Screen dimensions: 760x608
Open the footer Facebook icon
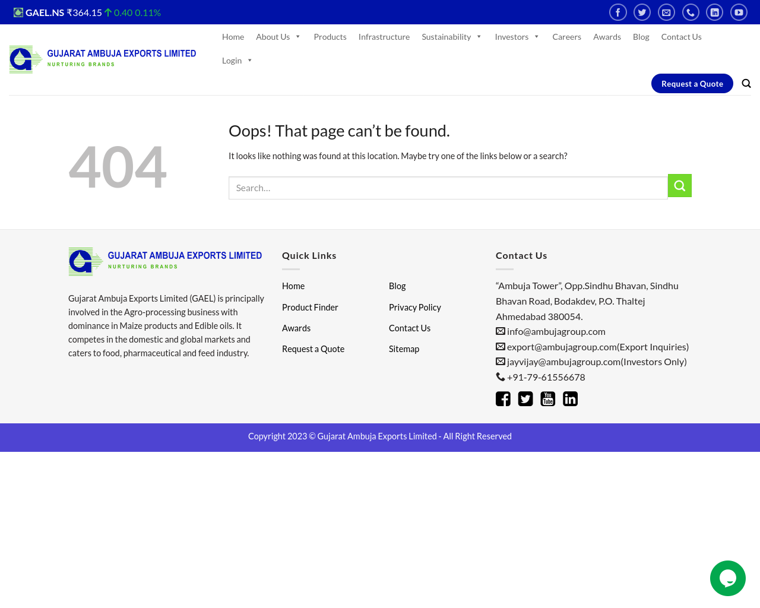click(x=503, y=399)
